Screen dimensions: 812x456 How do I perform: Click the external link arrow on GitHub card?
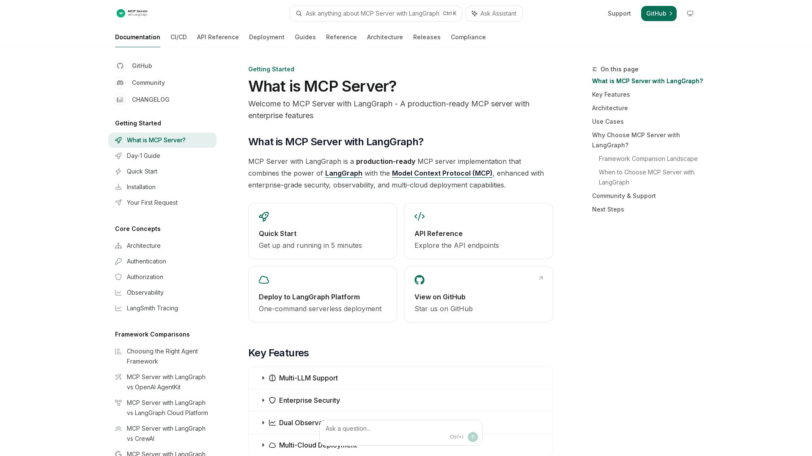pyautogui.click(x=541, y=278)
